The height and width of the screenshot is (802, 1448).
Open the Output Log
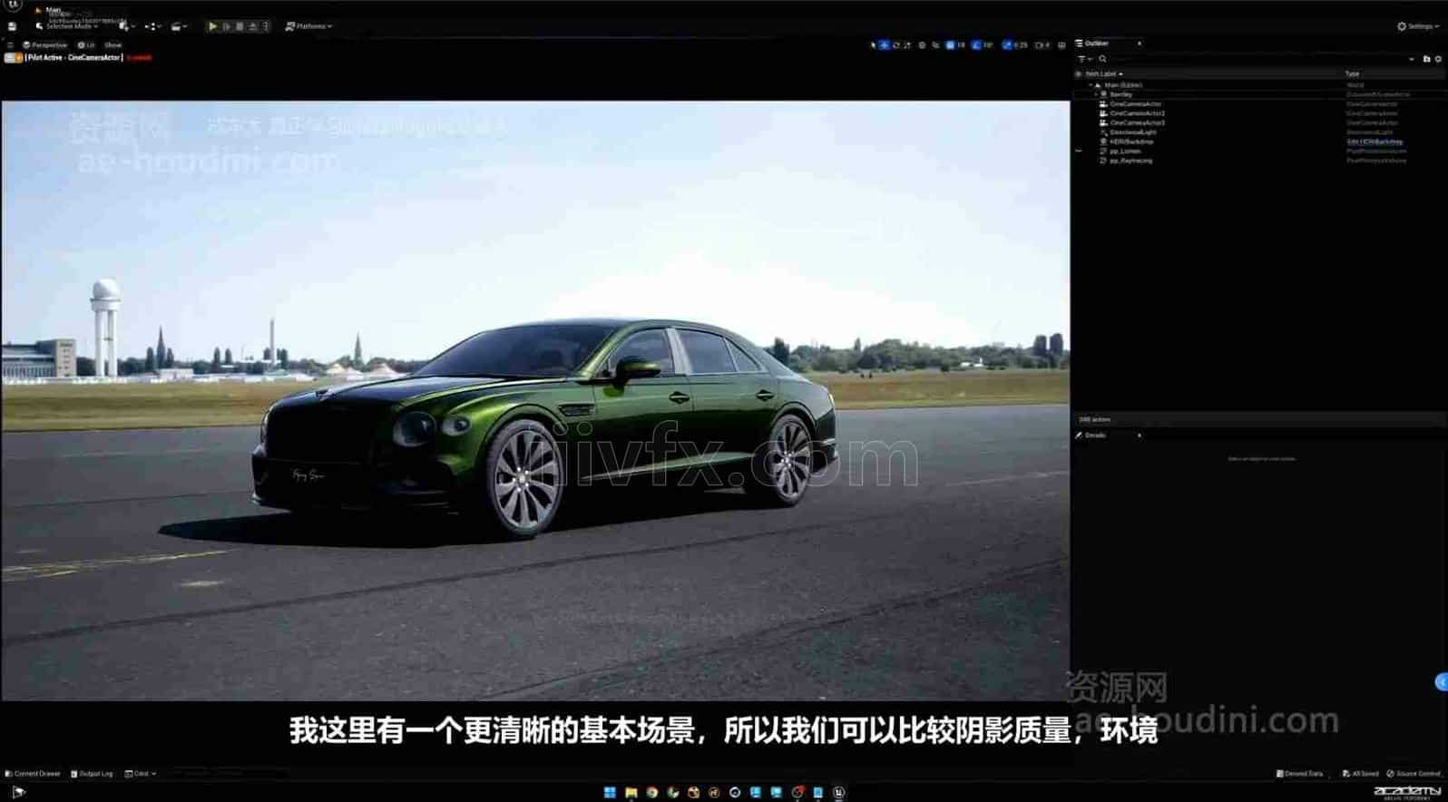point(92,774)
